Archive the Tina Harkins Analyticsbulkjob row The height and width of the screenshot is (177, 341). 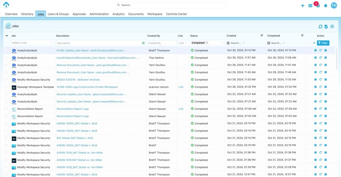[326, 58]
